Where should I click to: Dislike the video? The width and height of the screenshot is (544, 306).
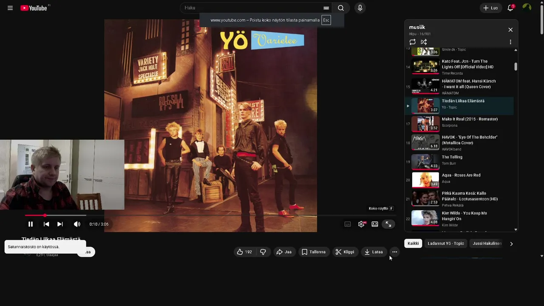point(263,252)
